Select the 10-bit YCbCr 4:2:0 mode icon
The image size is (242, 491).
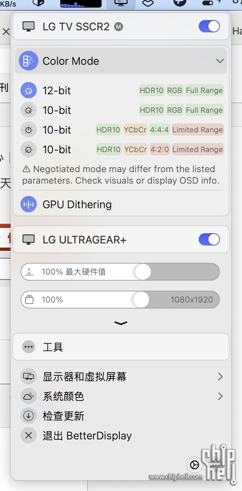click(x=29, y=149)
